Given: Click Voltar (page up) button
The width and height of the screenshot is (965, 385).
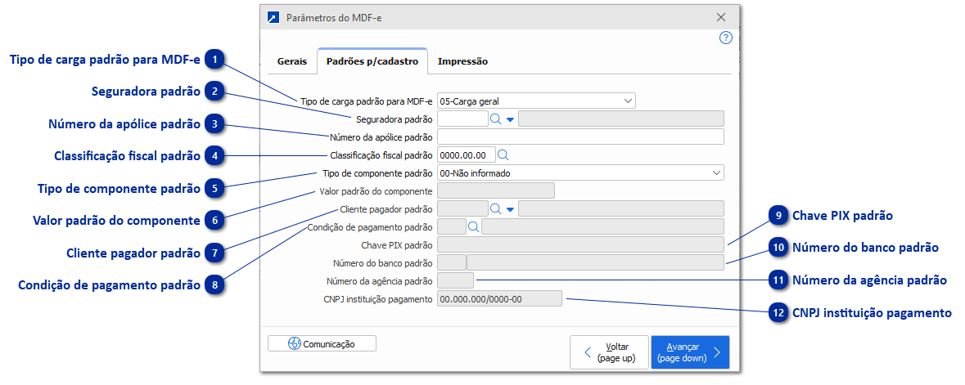Looking at the screenshot, I should pos(609,352).
